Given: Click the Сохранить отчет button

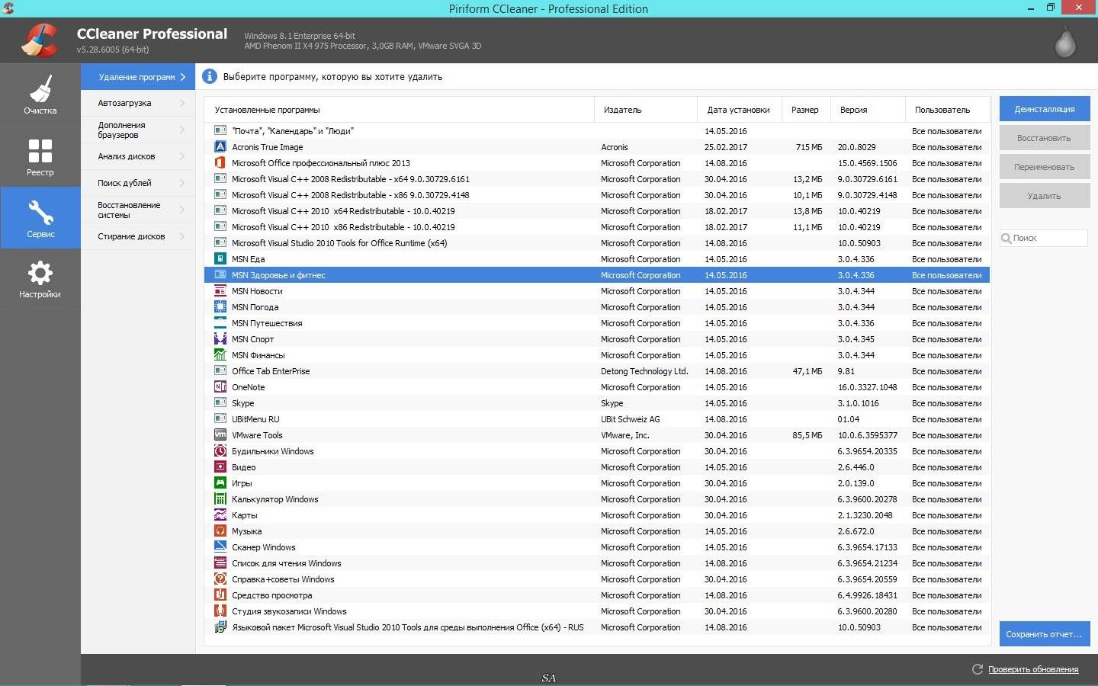Looking at the screenshot, I should 1045,634.
